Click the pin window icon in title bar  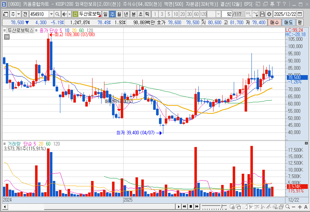pyautogui.click(x=272, y=4)
